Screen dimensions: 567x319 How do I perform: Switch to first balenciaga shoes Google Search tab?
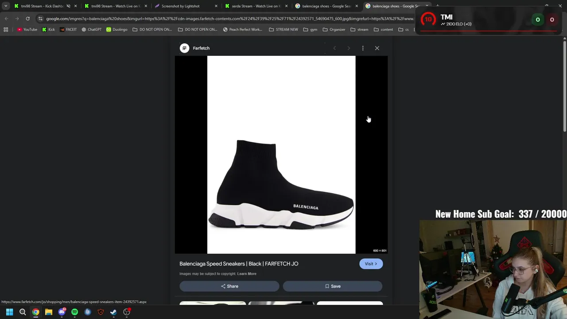click(326, 6)
